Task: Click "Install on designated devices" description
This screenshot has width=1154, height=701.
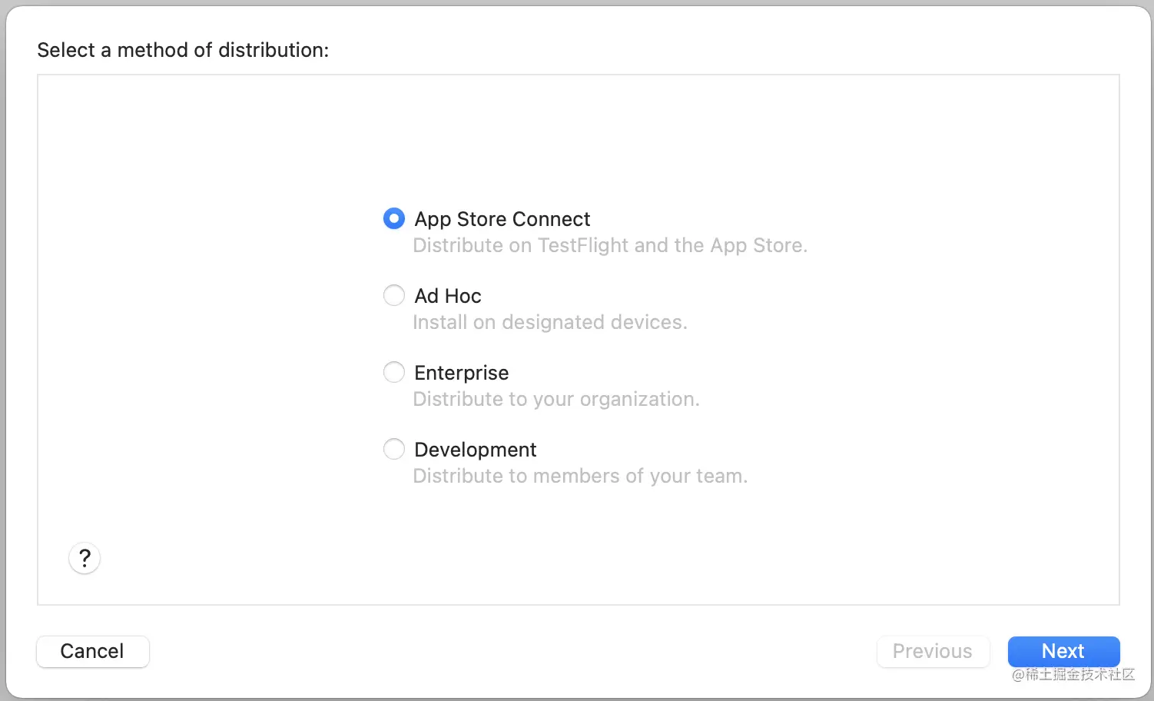Action: (x=550, y=322)
